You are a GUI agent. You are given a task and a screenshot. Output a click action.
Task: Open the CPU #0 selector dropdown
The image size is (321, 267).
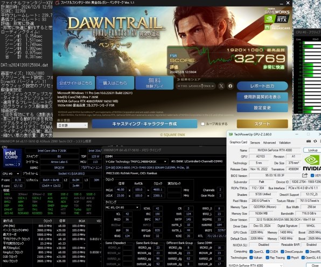11,174
